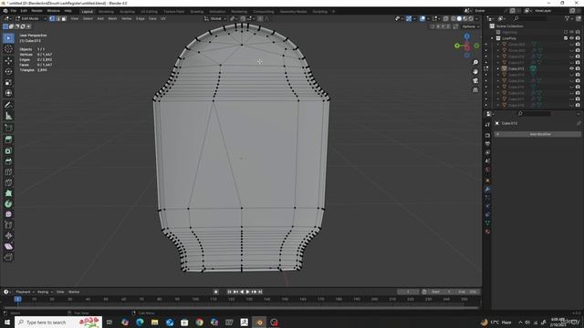This screenshot has height=328, width=584.
Task: Toggle visibility eye of Cube.012
Action: pyautogui.click(x=572, y=69)
